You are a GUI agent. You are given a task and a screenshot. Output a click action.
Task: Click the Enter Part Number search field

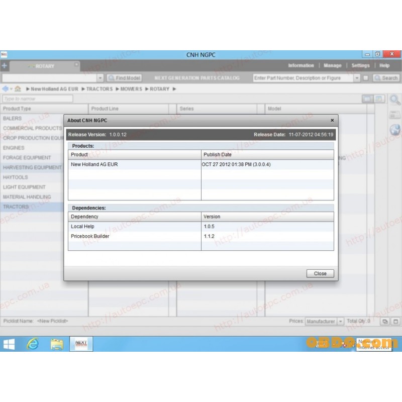pyautogui.click(x=304, y=78)
